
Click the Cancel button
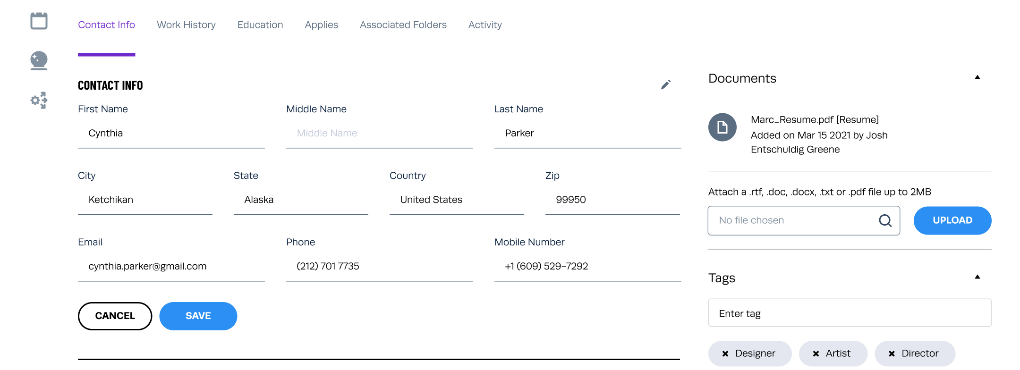click(x=115, y=316)
